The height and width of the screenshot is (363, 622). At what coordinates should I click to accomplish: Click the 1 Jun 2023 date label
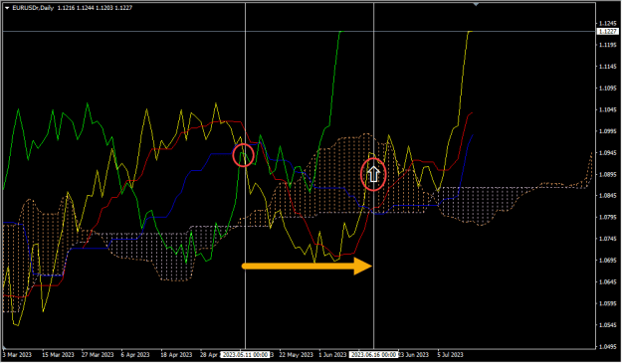click(332, 355)
